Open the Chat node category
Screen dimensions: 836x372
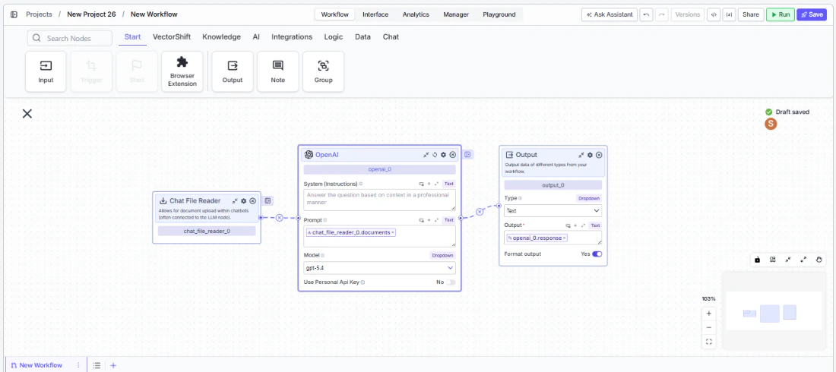[391, 36]
